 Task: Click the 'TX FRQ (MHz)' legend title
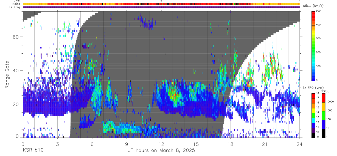pos(313,87)
